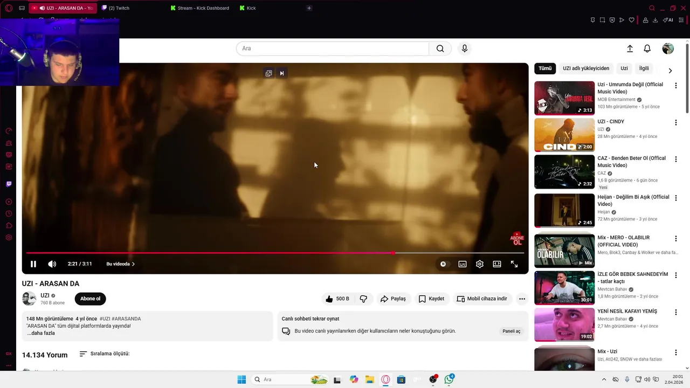Dislike the video with thumbs down
Screen dimensions: 690x388
tap(364, 299)
